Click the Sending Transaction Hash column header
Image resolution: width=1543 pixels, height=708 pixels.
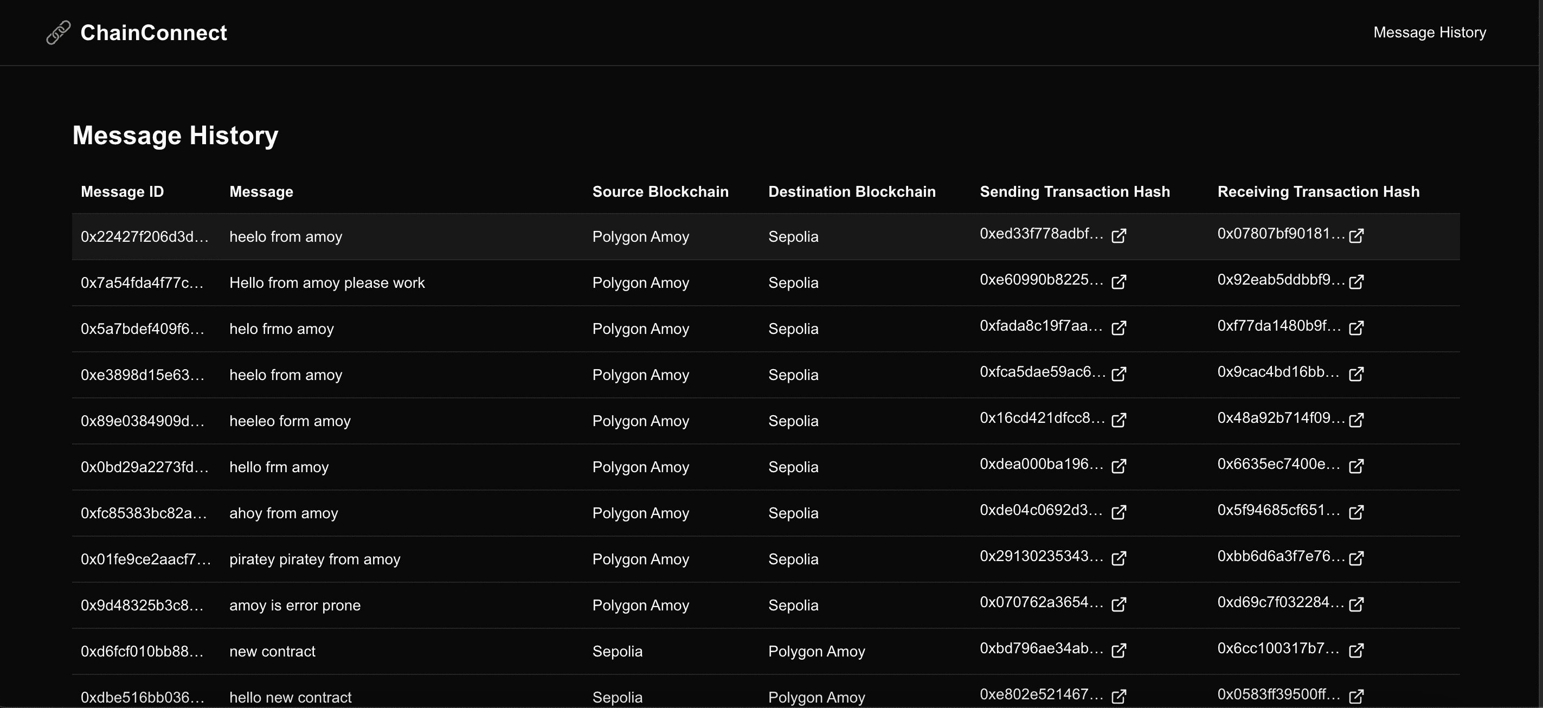coord(1075,192)
